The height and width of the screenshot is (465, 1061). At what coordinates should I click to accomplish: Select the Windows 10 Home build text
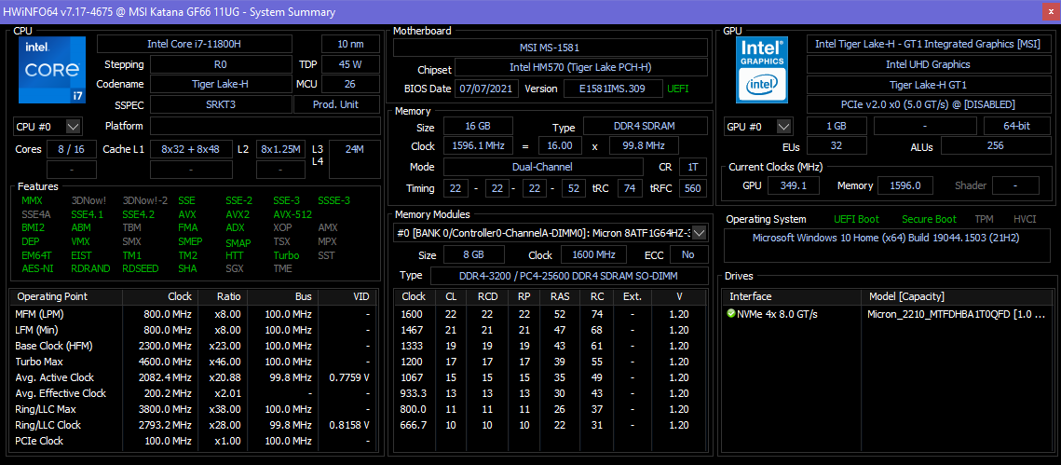click(886, 239)
